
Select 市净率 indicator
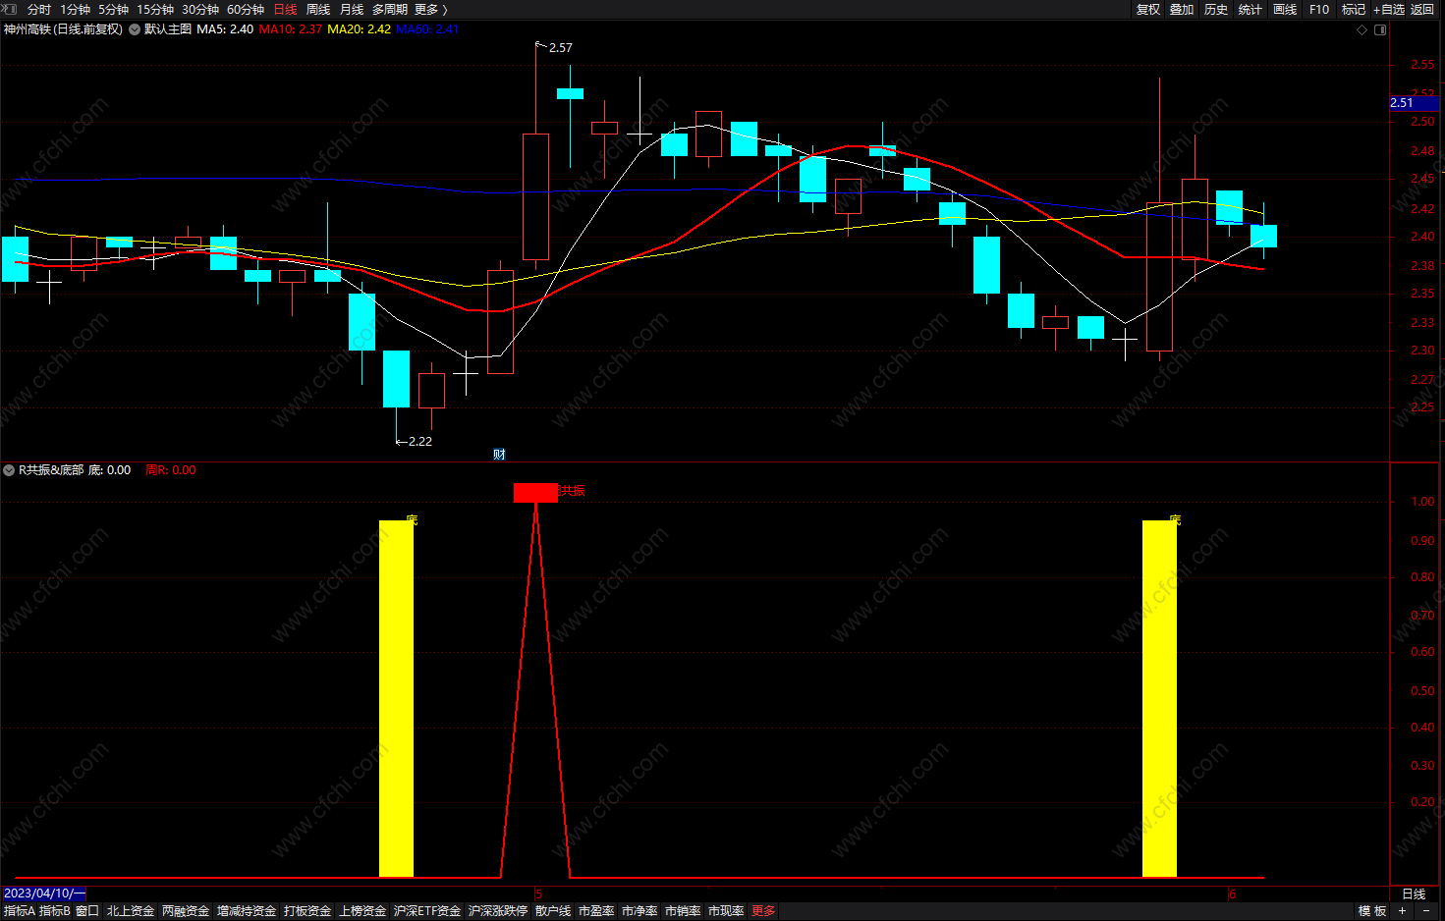(x=639, y=911)
